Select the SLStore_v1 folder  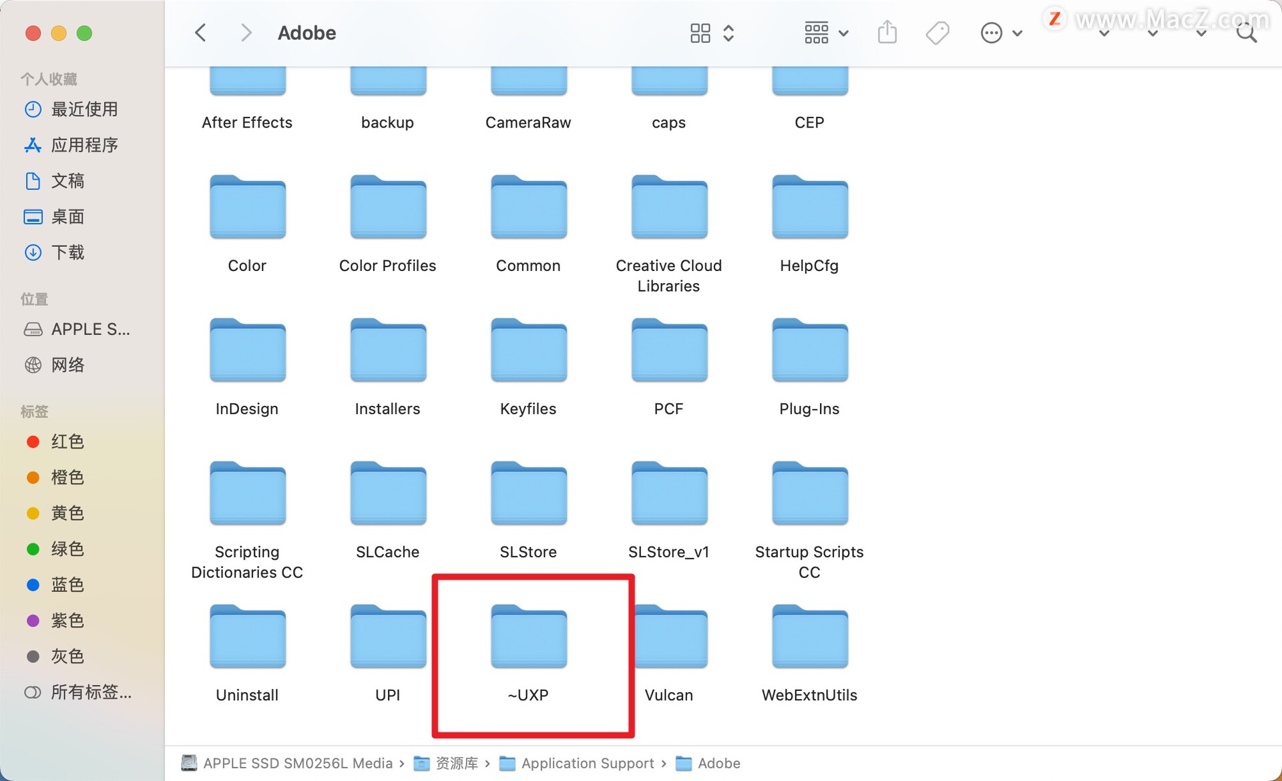pyautogui.click(x=669, y=511)
